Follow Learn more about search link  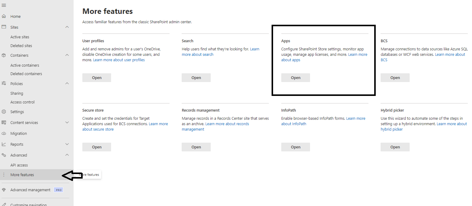click(198, 54)
